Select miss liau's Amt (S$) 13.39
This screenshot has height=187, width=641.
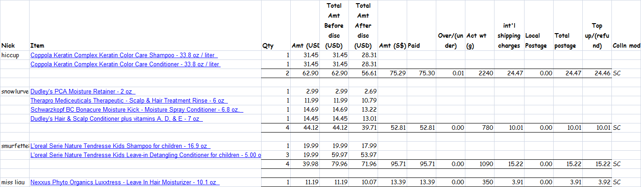pos(392,182)
